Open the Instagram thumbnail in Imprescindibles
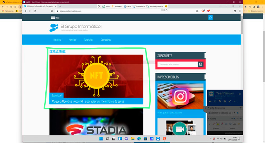This screenshot has height=143, width=265. click(x=180, y=96)
